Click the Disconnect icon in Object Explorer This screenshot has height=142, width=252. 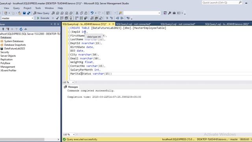8,29
